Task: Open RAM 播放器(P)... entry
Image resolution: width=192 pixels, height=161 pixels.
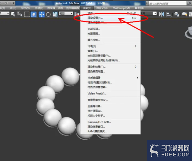Action: click(111, 131)
